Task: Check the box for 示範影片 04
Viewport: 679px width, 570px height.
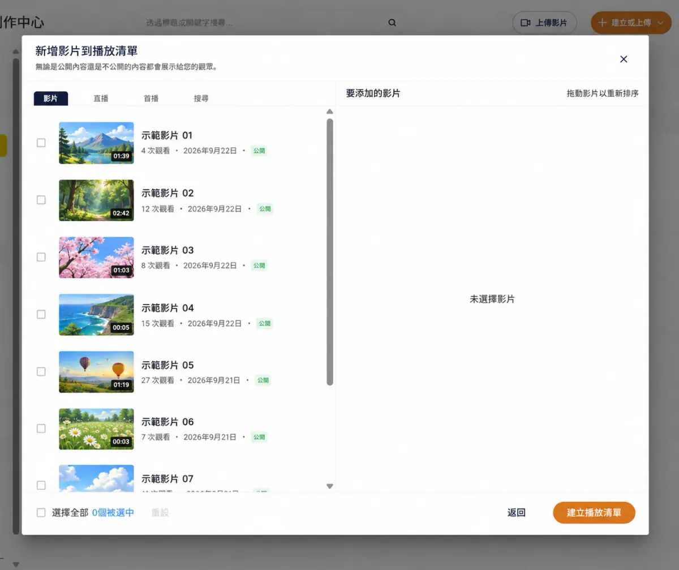Action: point(41,314)
